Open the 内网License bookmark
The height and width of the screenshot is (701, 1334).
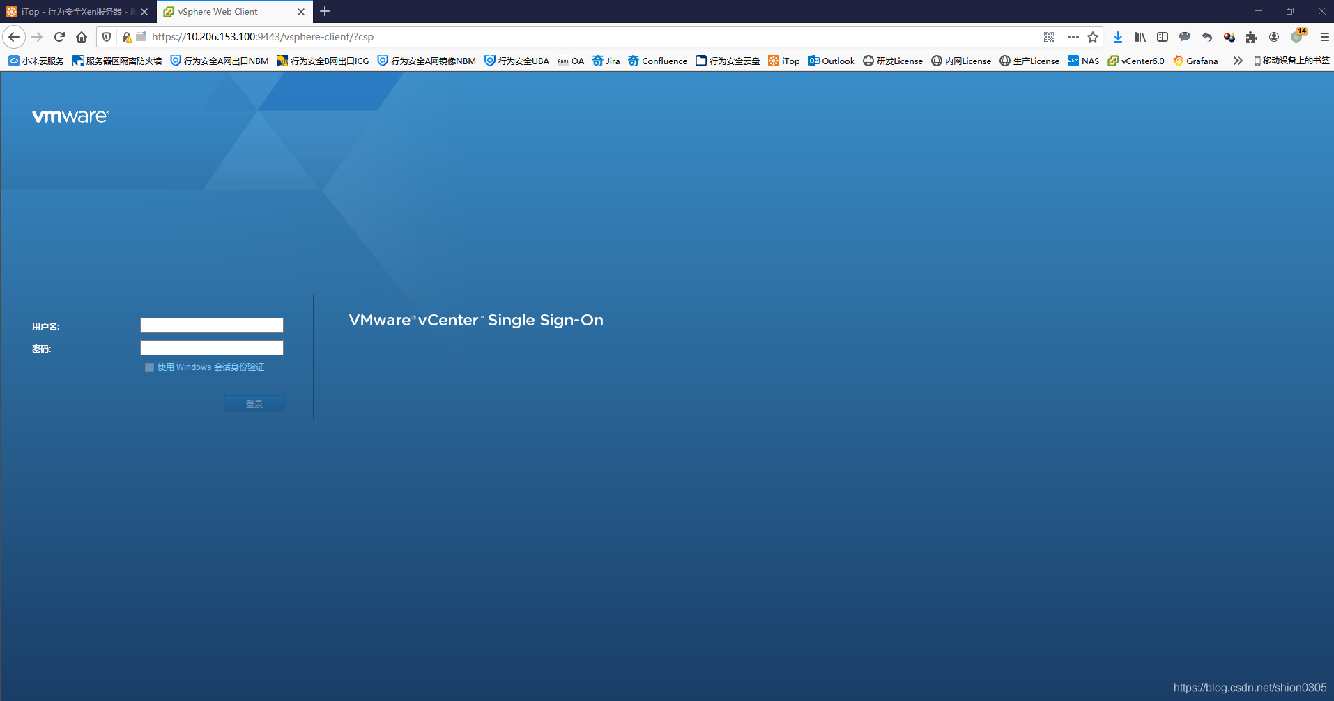click(x=961, y=61)
